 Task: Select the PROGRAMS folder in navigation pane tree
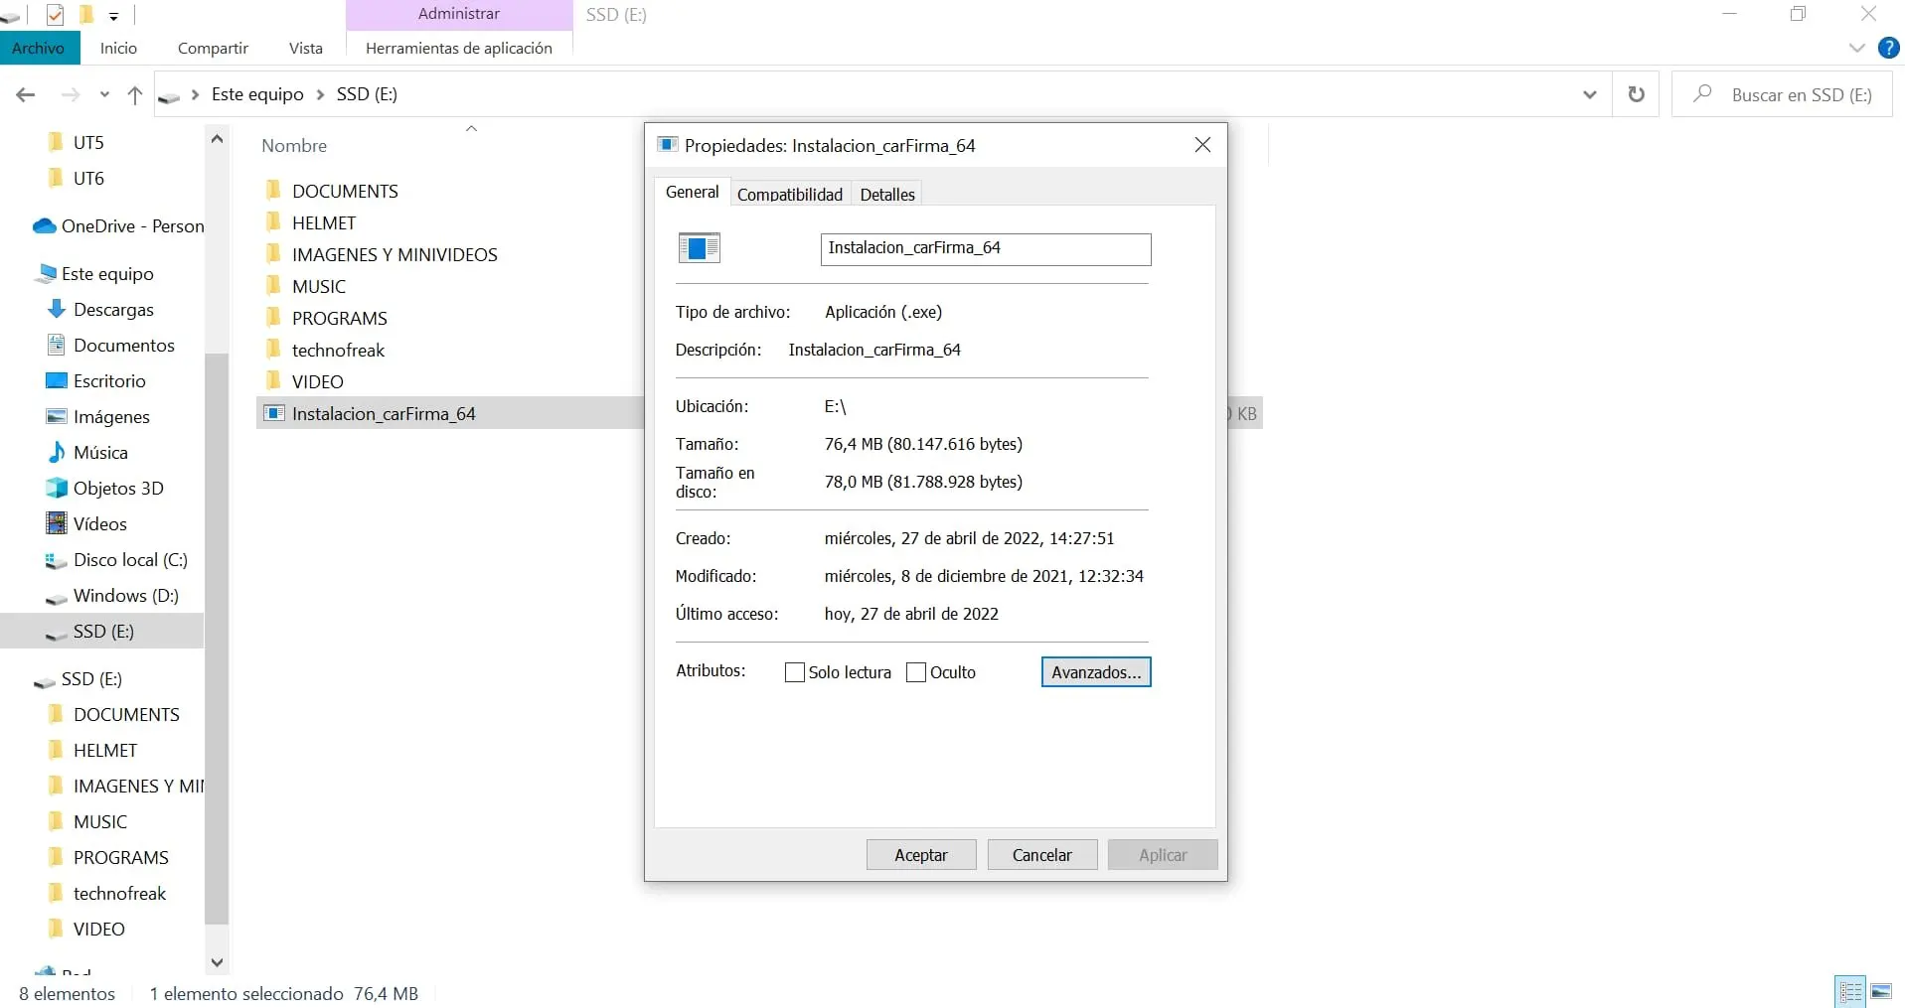click(108, 858)
